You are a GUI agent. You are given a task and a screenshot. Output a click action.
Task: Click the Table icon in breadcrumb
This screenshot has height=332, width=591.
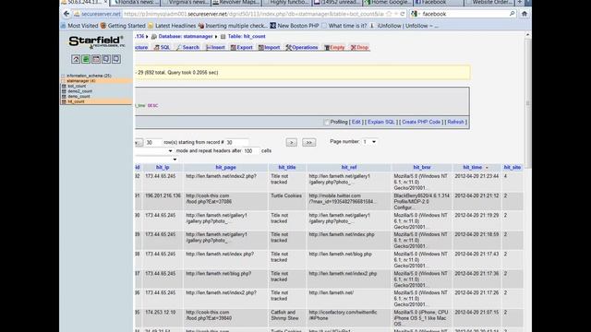tap(223, 37)
